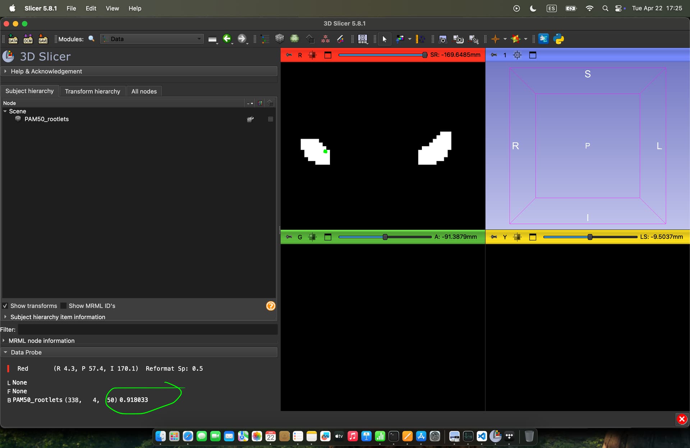Toggle visibility of PAM50_rootlets node
This screenshot has height=448, width=690.
[x=250, y=119]
